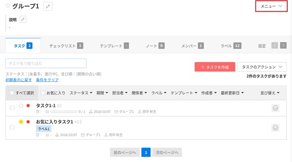
Task: Edit the 説明 description pencil icon
Action: click(x=23, y=19)
